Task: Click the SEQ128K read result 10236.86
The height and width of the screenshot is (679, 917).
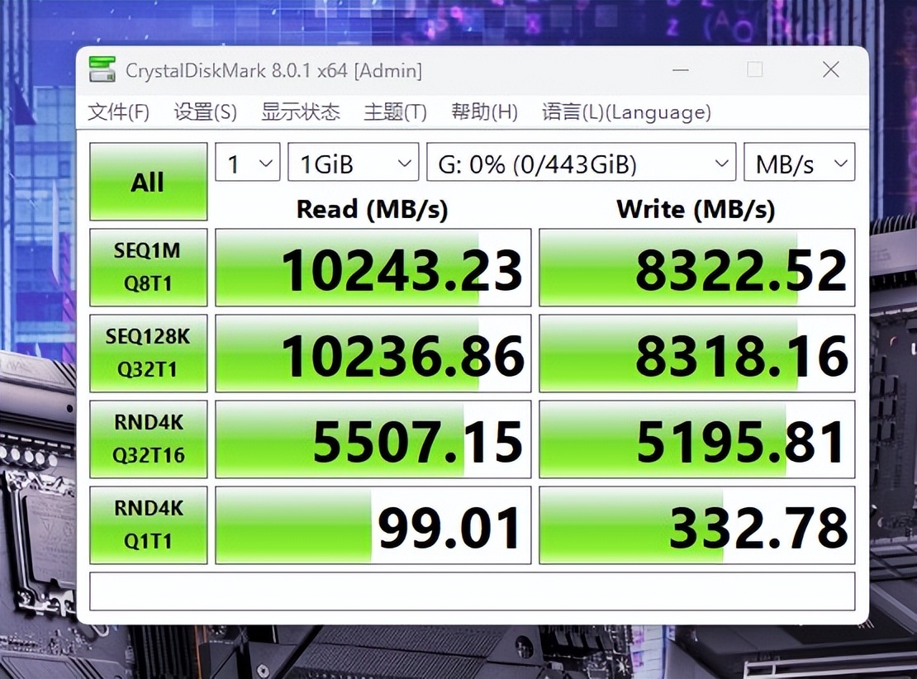Action: 373,354
